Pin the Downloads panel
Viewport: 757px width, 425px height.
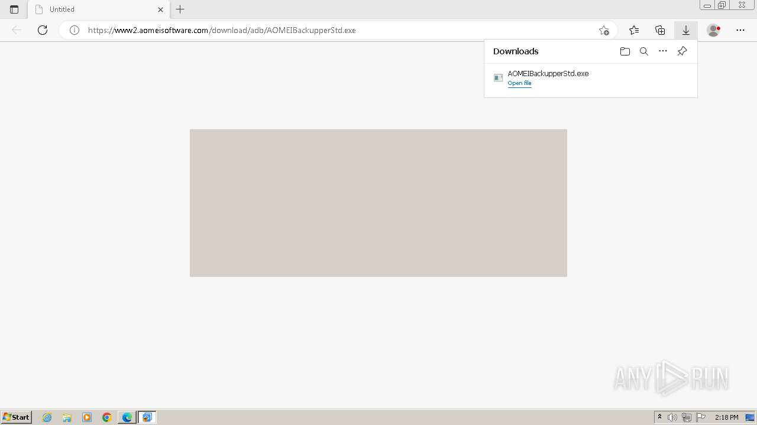[x=682, y=51]
